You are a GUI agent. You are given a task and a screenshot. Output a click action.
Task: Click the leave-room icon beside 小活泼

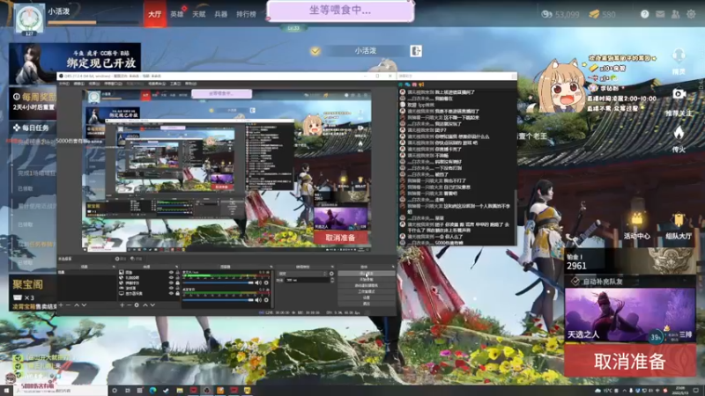click(x=416, y=51)
